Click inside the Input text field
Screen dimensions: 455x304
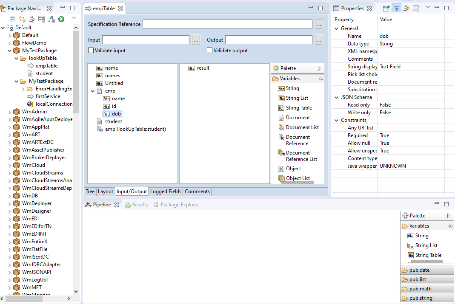(145, 39)
